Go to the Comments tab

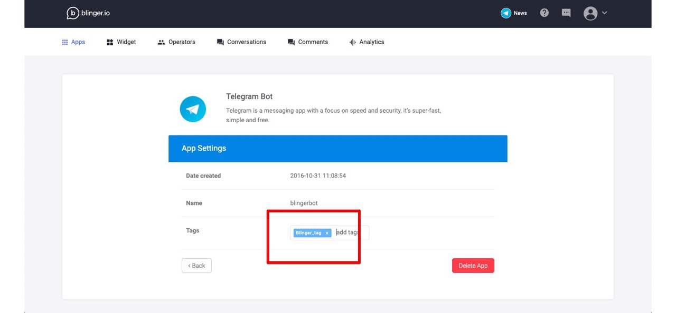[x=308, y=42]
